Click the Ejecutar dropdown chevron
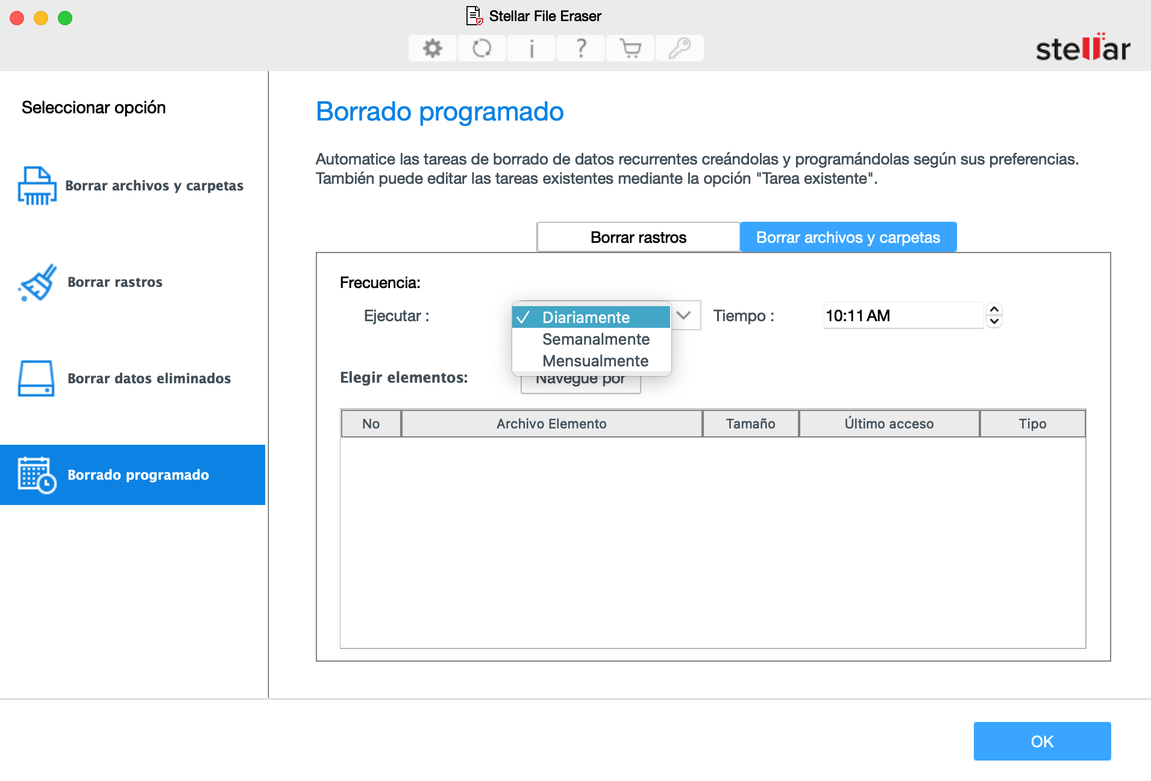1151x781 pixels. tap(684, 315)
